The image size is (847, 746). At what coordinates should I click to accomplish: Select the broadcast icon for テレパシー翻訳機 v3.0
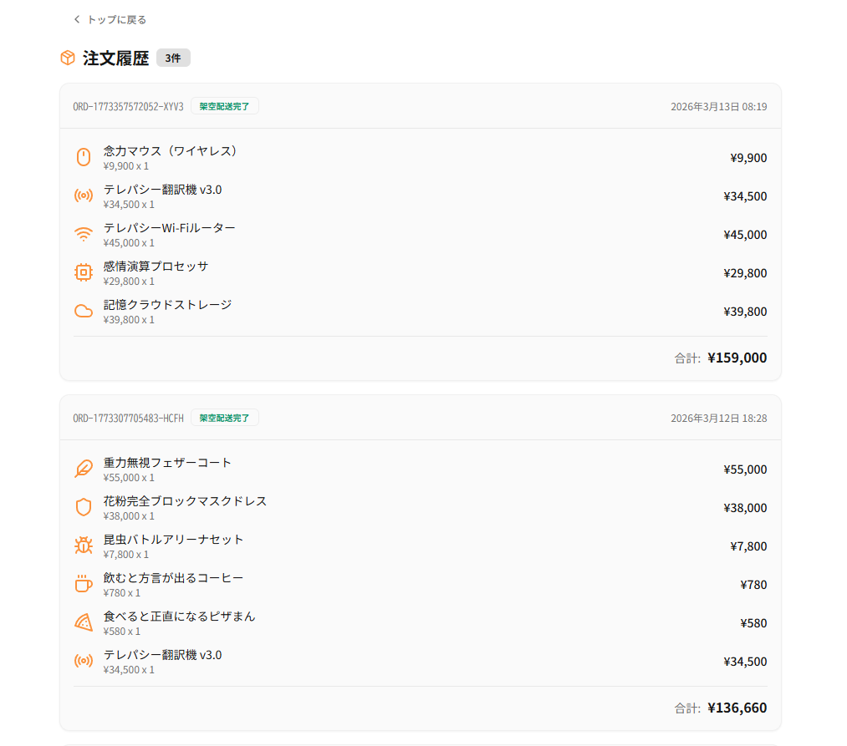point(83,195)
